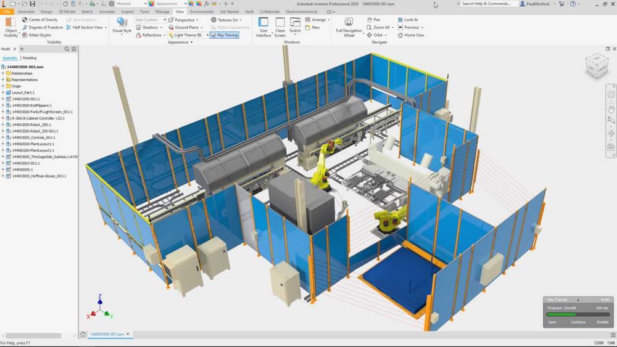Open the Half Section View dropdown arrow
The image size is (617, 347).
106,28
